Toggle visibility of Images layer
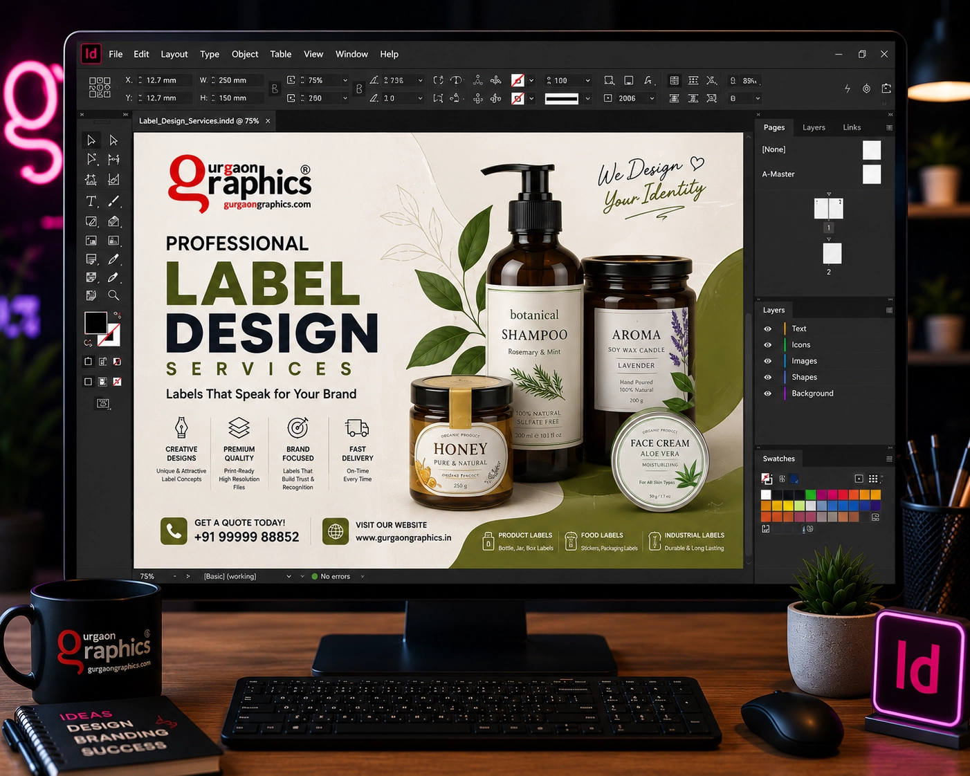The image size is (970, 776). coord(767,361)
